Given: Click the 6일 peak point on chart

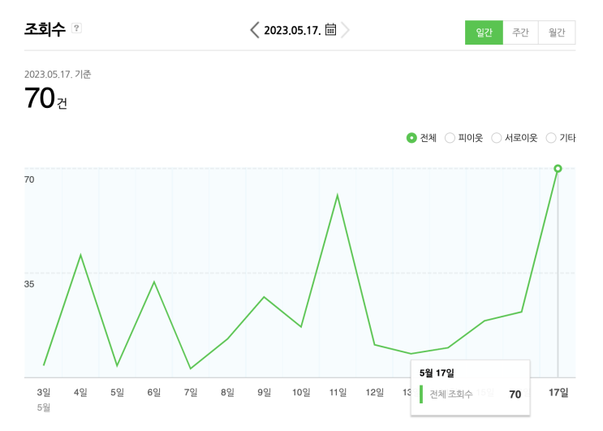Looking at the screenshot, I should pyautogui.click(x=154, y=282).
